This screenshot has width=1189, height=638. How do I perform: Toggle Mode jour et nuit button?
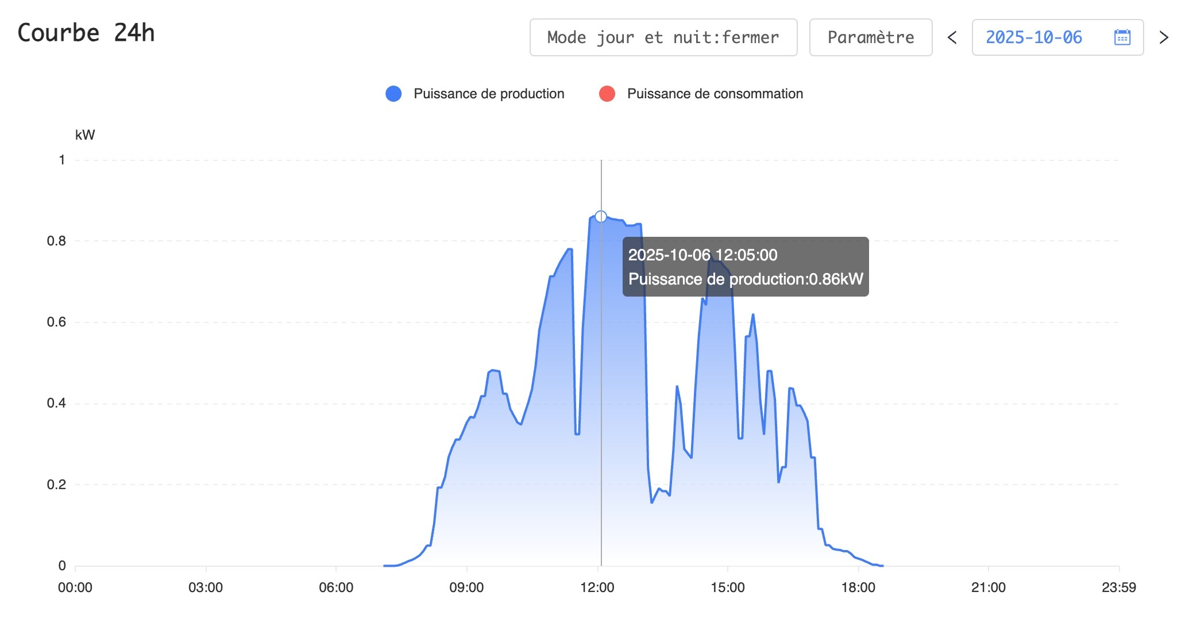[663, 37]
